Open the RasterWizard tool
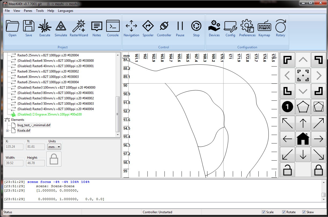The image size is (328, 217). pyautogui.click(x=79, y=28)
